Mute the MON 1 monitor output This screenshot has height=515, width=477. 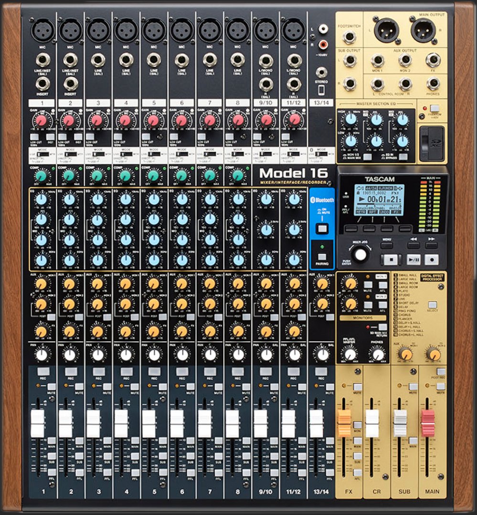(368, 285)
